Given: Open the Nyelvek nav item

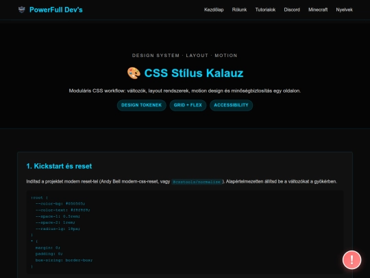Looking at the screenshot, I should pyautogui.click(x=344, y=10).
